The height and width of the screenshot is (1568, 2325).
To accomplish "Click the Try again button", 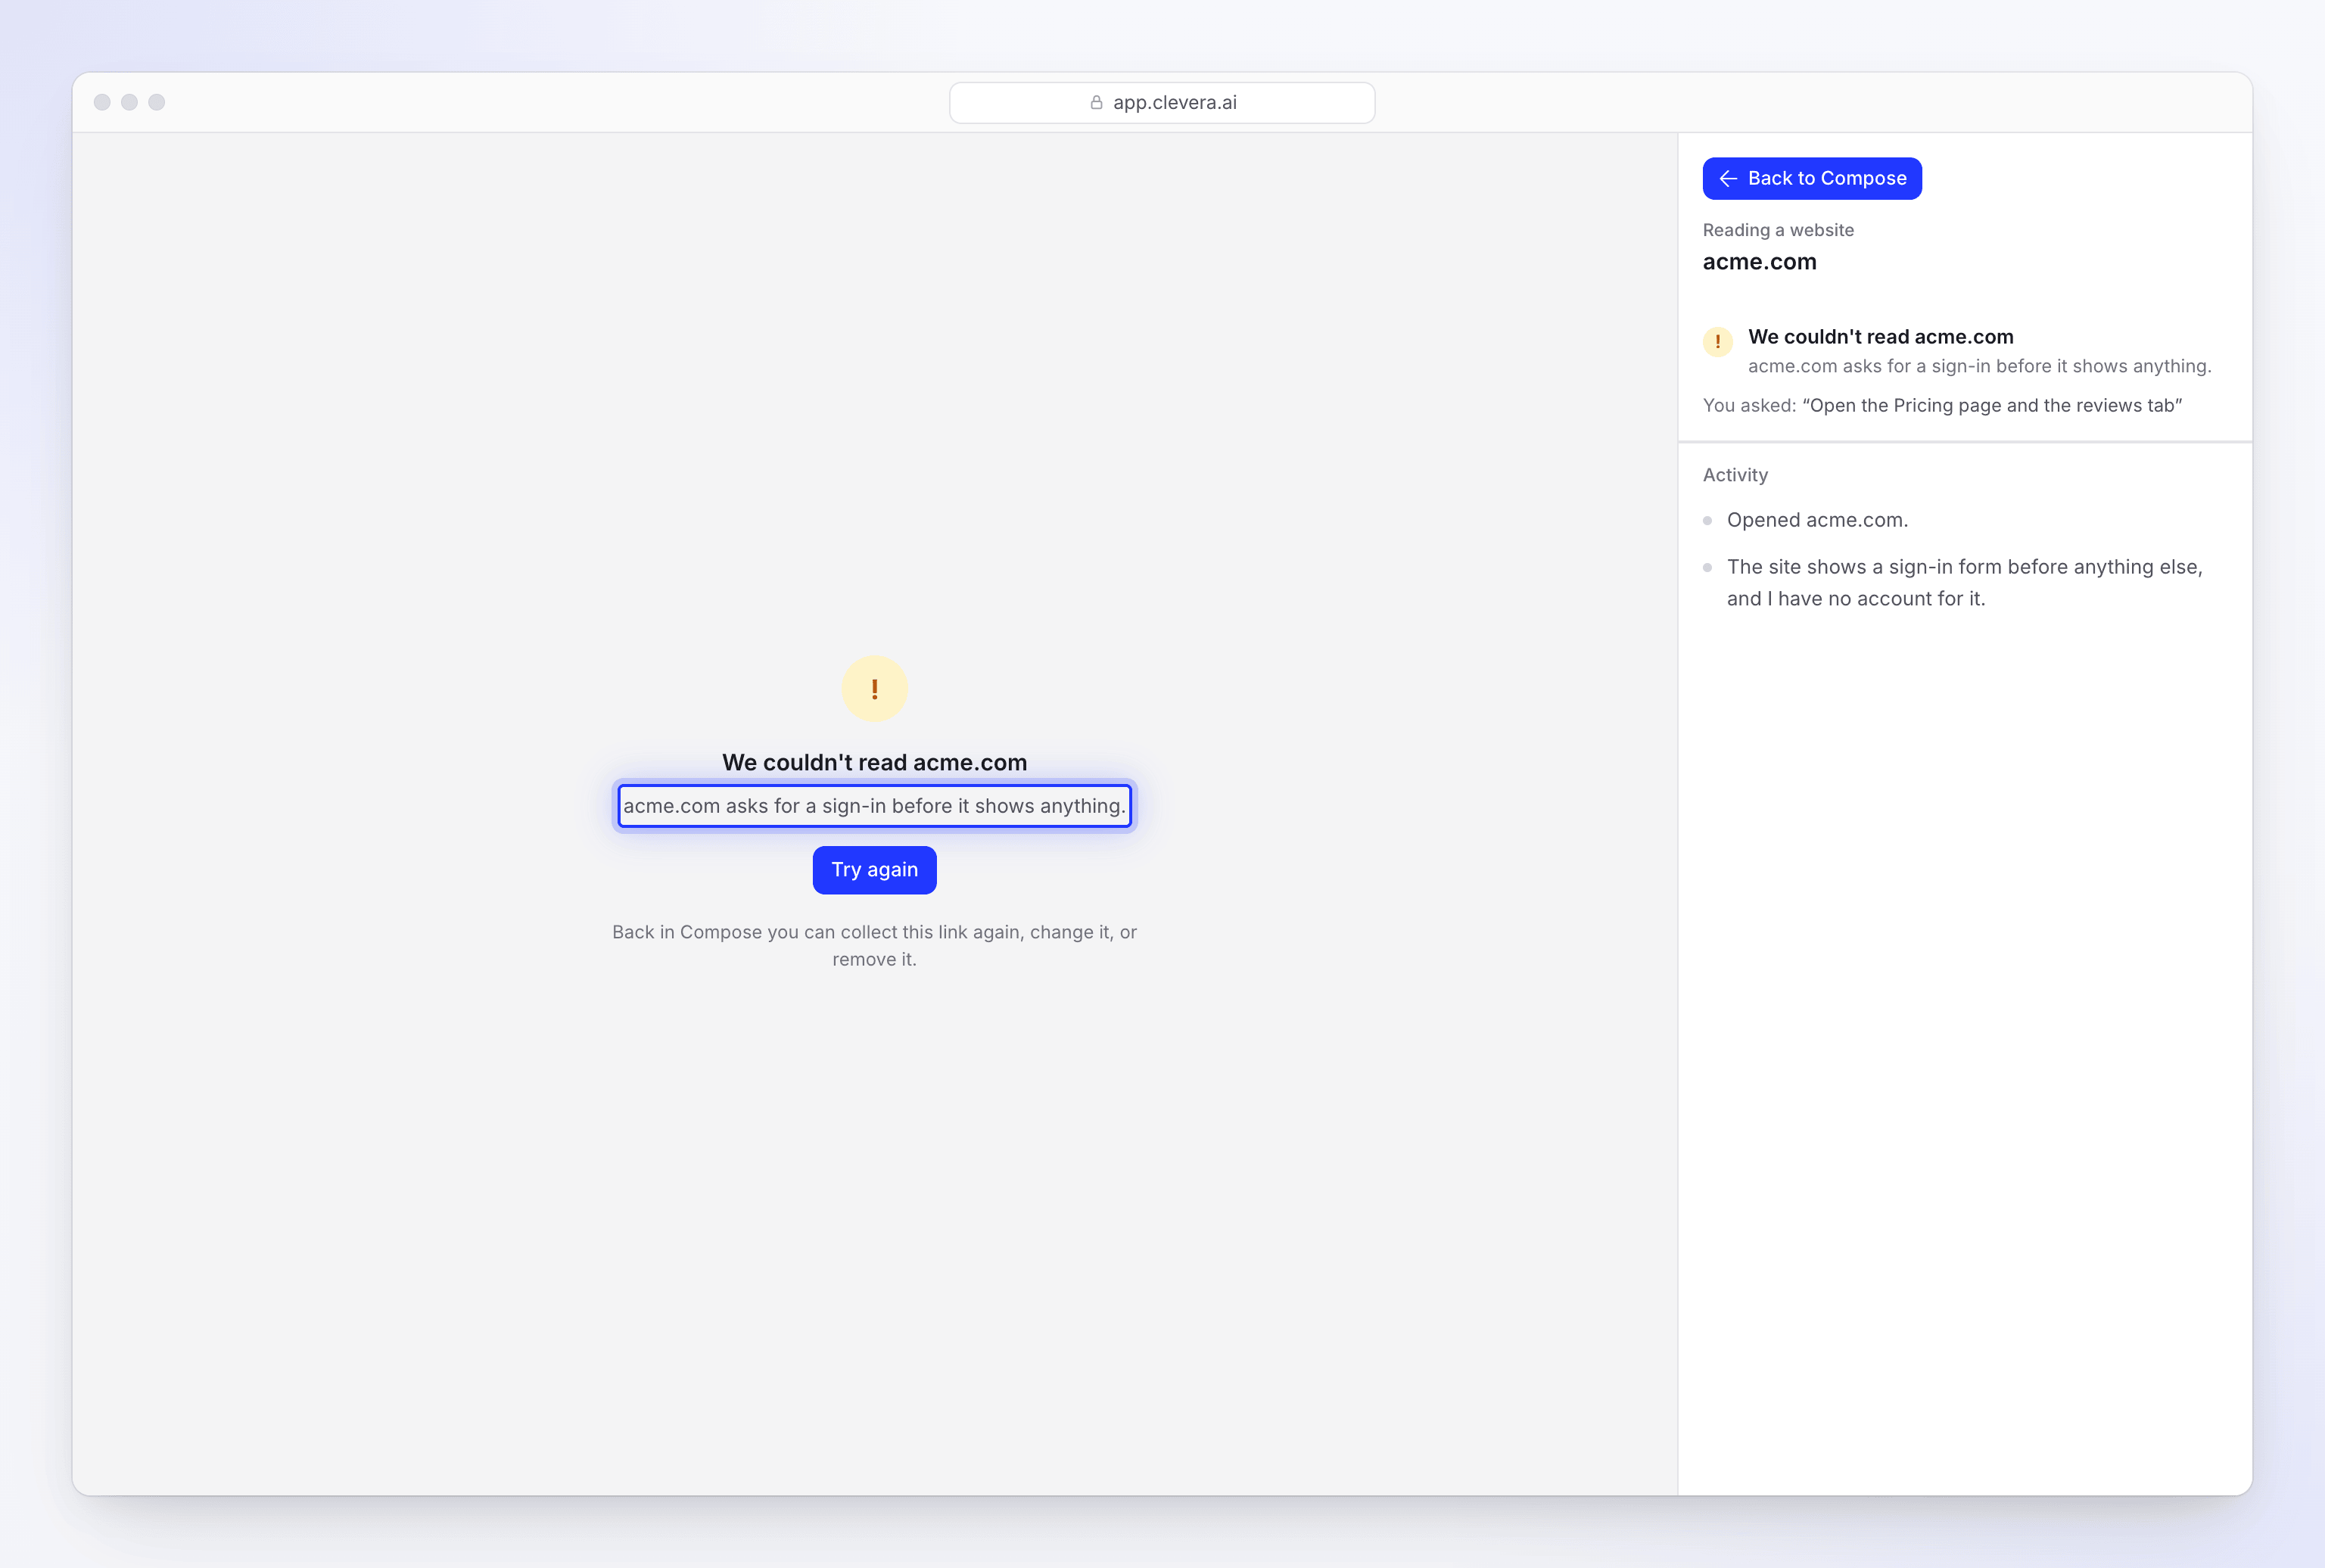I will (x=874, y=870).
